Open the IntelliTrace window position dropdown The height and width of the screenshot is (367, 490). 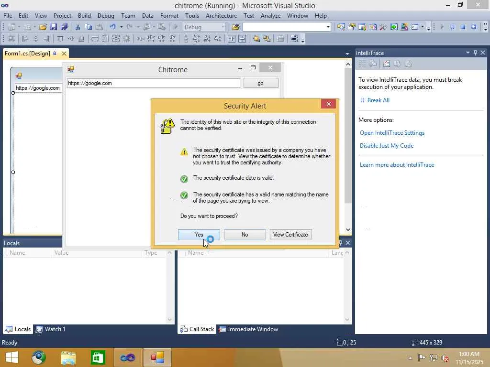pos(468,53)
